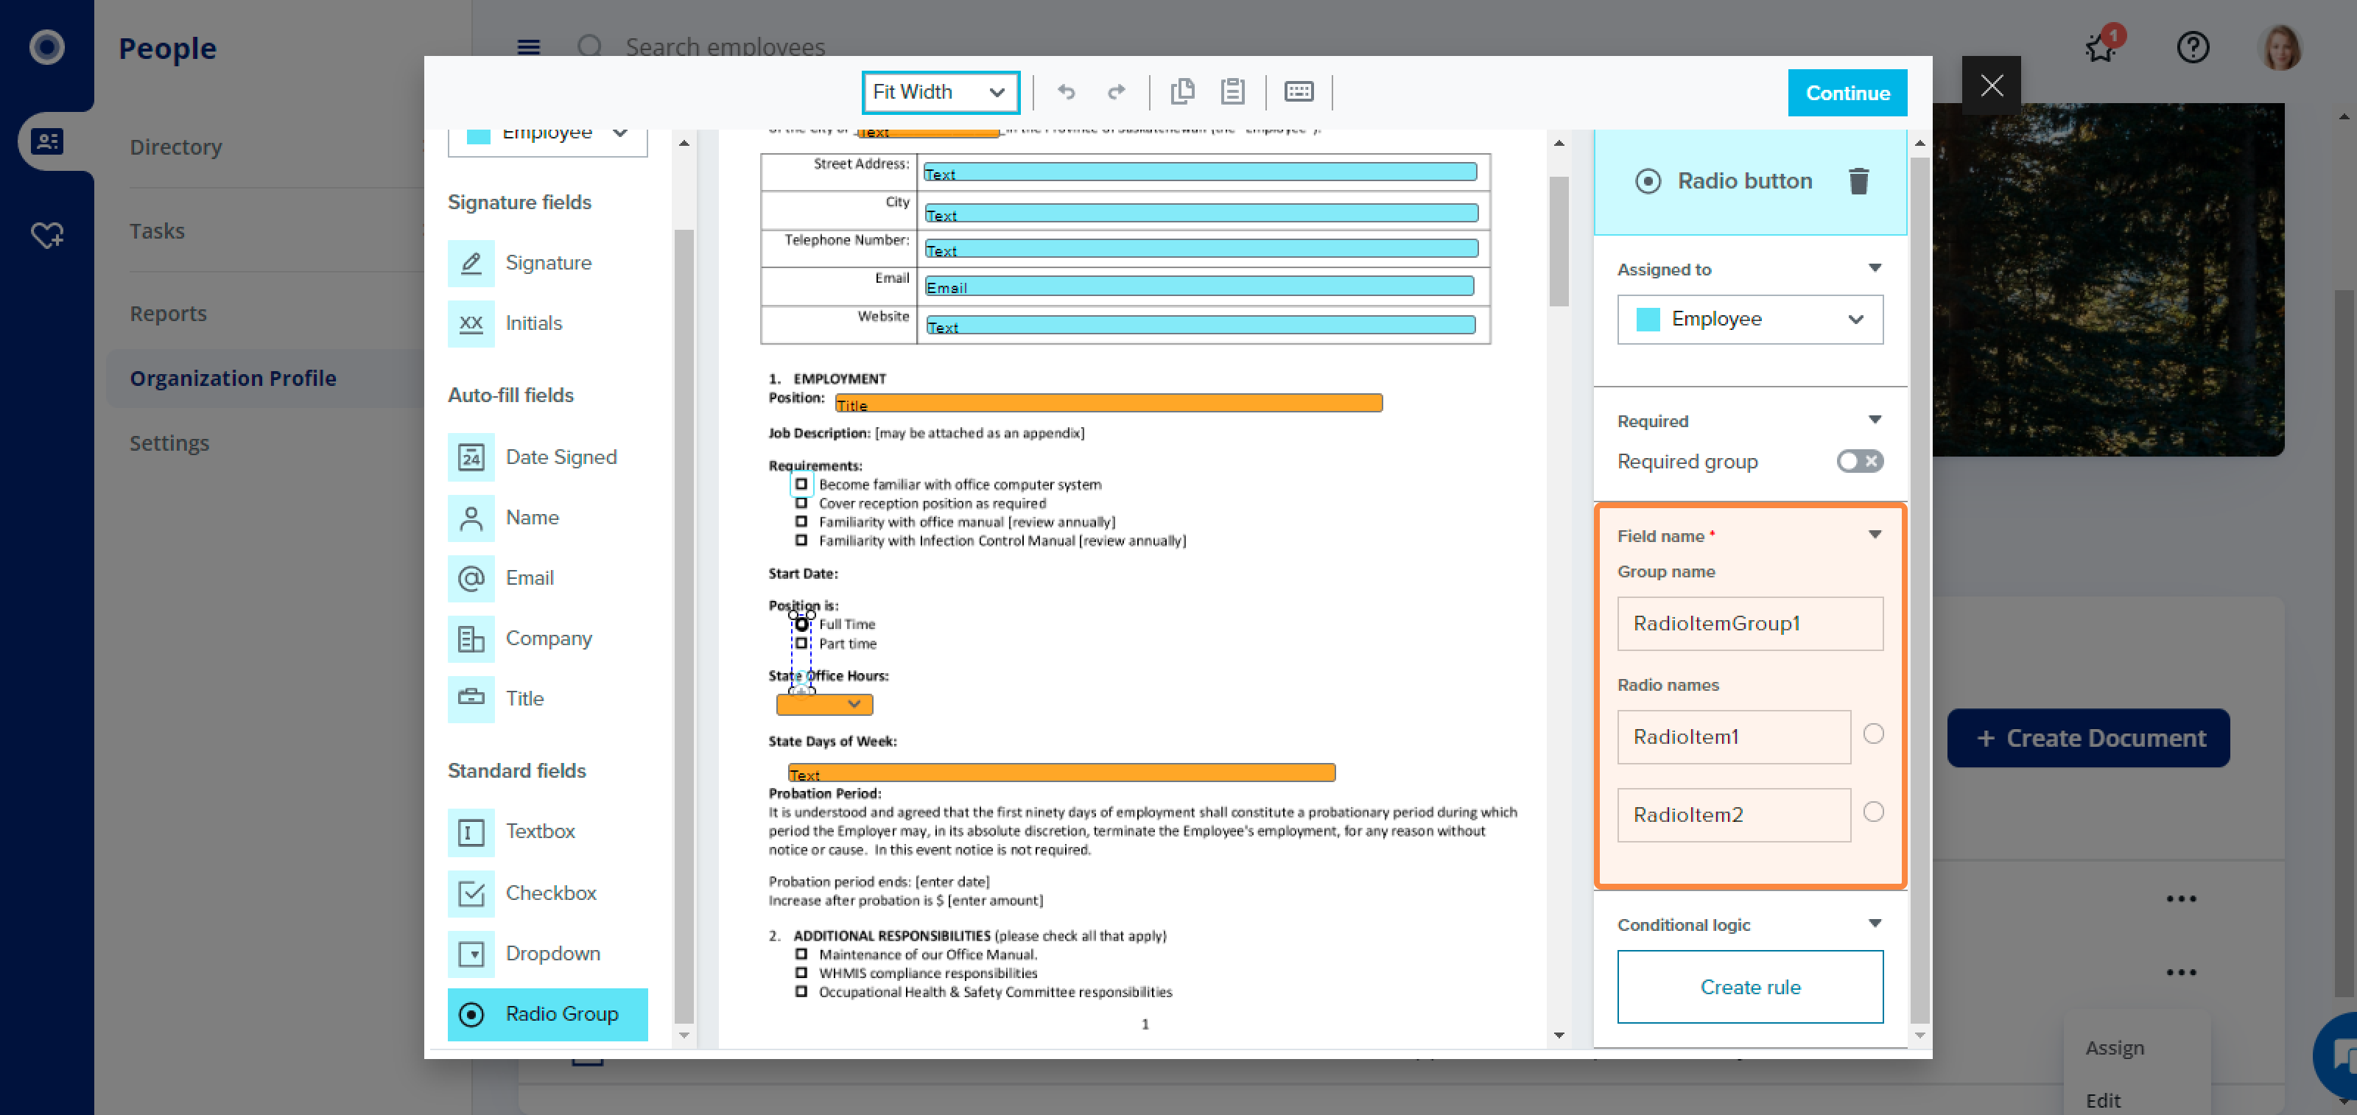2357x1115 pixels.
Task: Select the Initials field icon
Action: tap(471, 323)
